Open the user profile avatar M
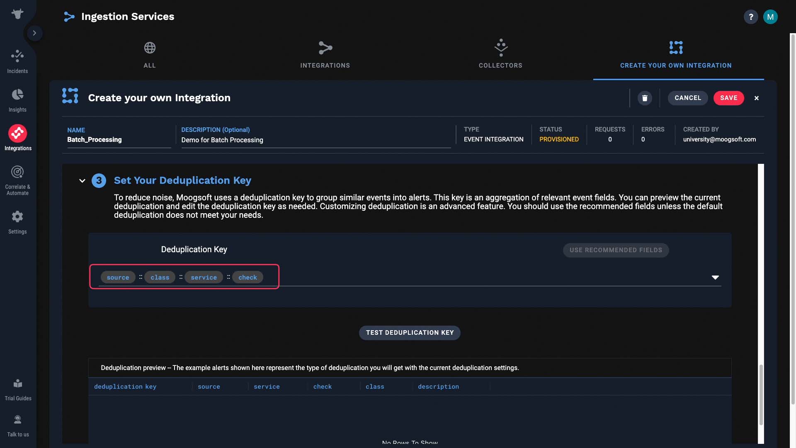Image resolution: width=796 pixels, height=448 pixels. click(770, 17)
